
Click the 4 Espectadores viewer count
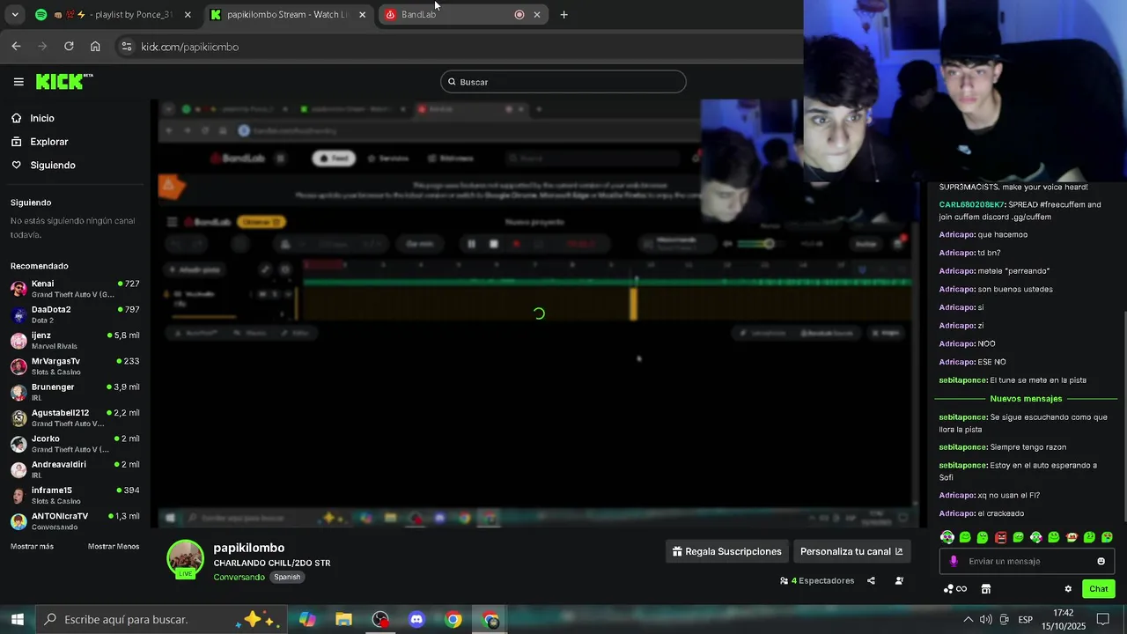click(817, 581)
